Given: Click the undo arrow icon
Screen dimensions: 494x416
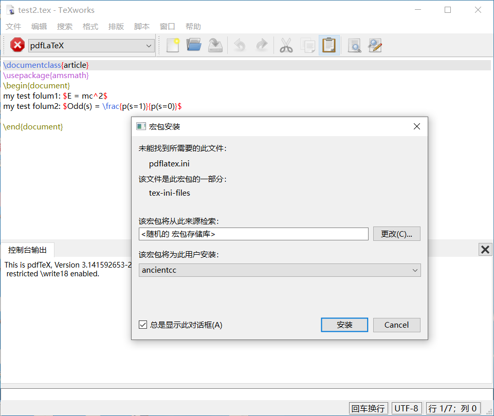Looking at the screenshot, I should [x=240, y=46].
